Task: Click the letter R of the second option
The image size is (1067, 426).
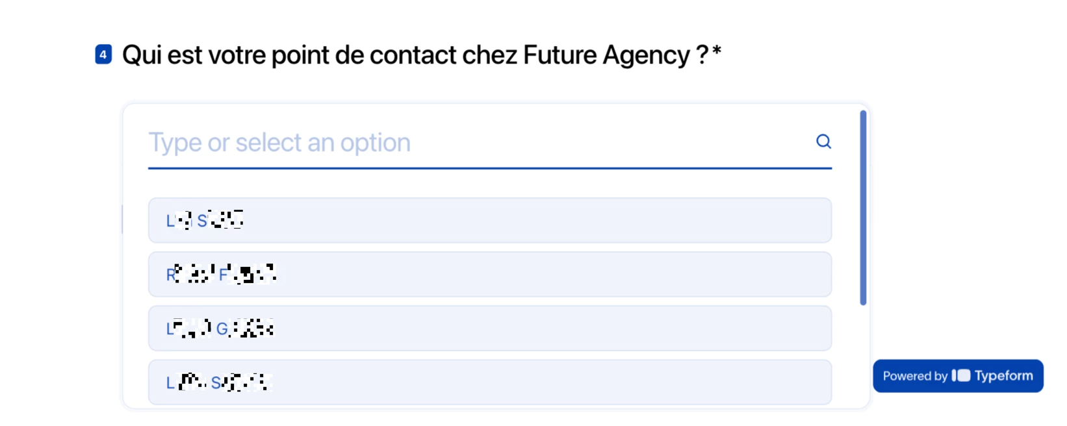Action: coord(171,275)
